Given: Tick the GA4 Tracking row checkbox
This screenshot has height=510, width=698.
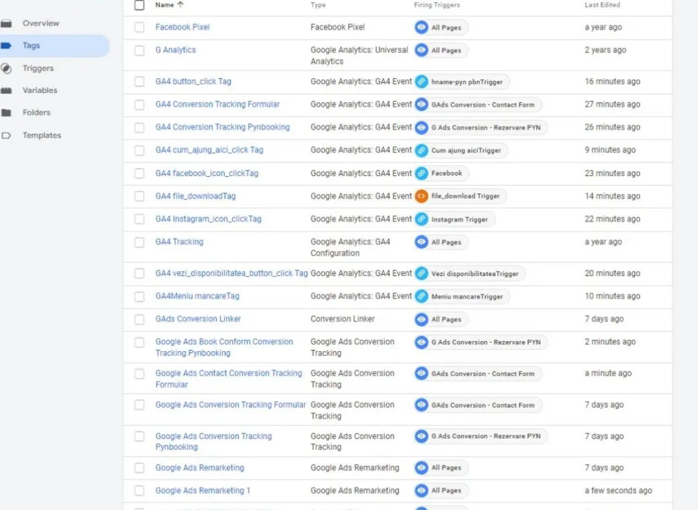Looking at the screenshot, I should [139, 242].
